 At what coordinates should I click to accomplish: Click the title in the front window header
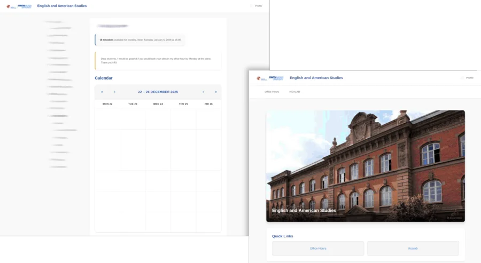pyautogui.click(x=316, y=78)
